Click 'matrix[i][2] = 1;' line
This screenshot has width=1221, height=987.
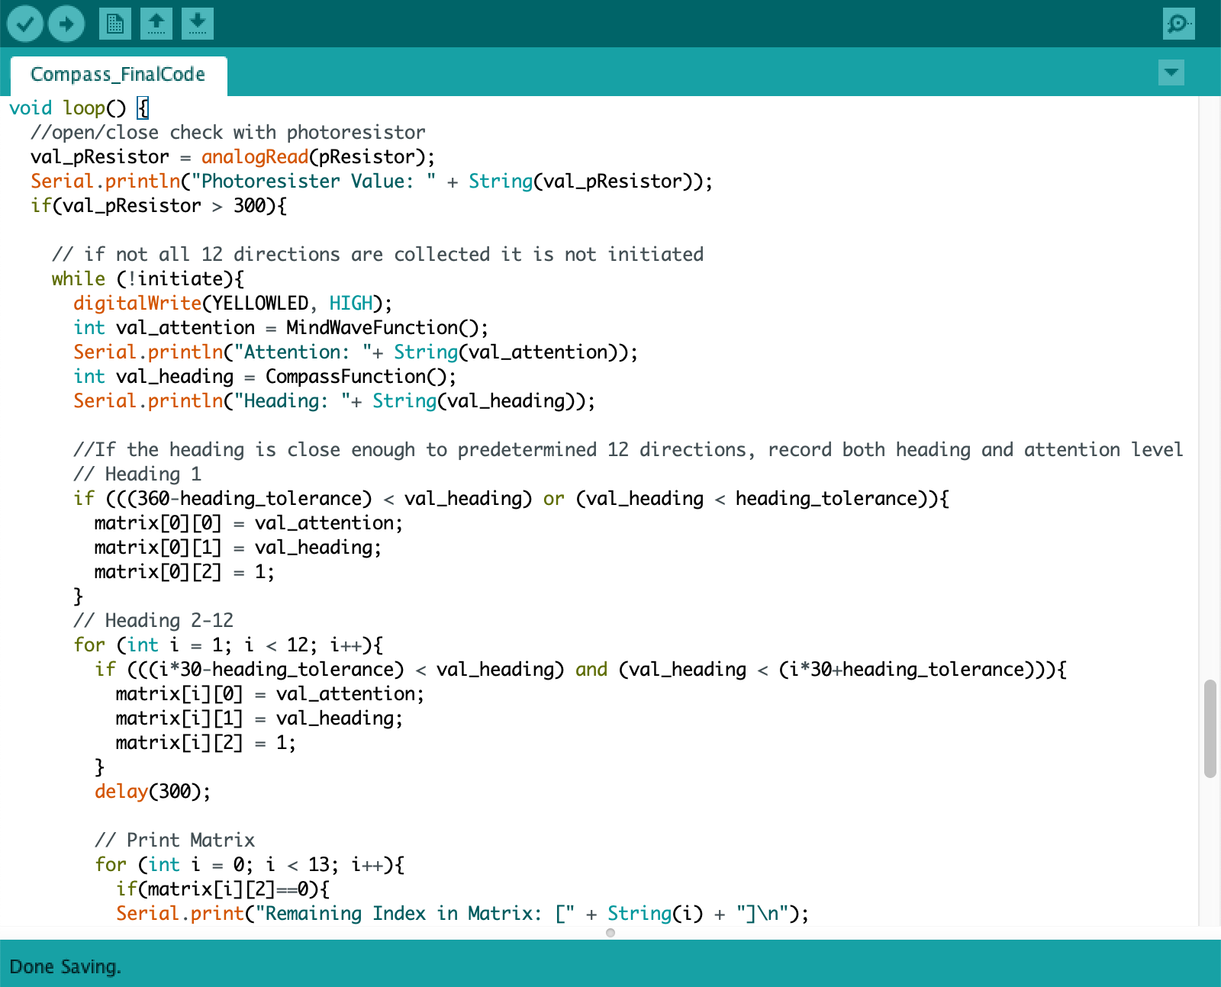tap(205, 743)
